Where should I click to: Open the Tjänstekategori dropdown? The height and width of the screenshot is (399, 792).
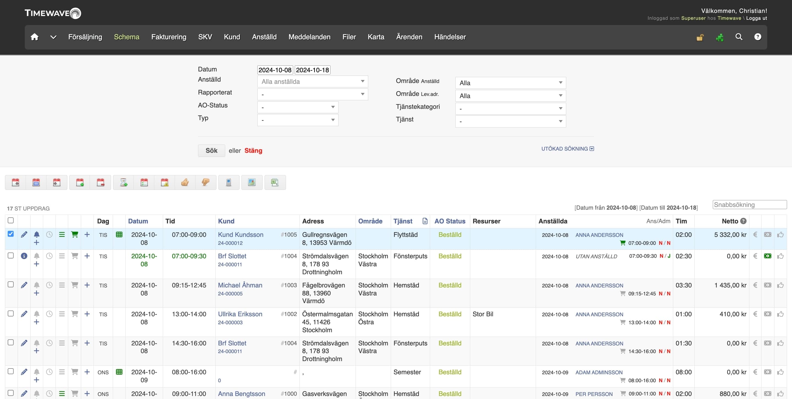point(510,109)
